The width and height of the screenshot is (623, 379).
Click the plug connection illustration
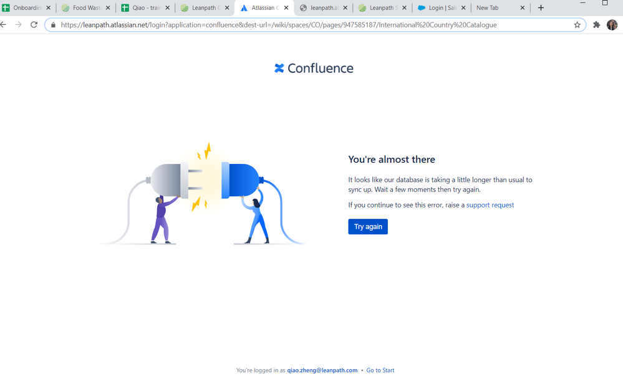[x=202, y=193]
